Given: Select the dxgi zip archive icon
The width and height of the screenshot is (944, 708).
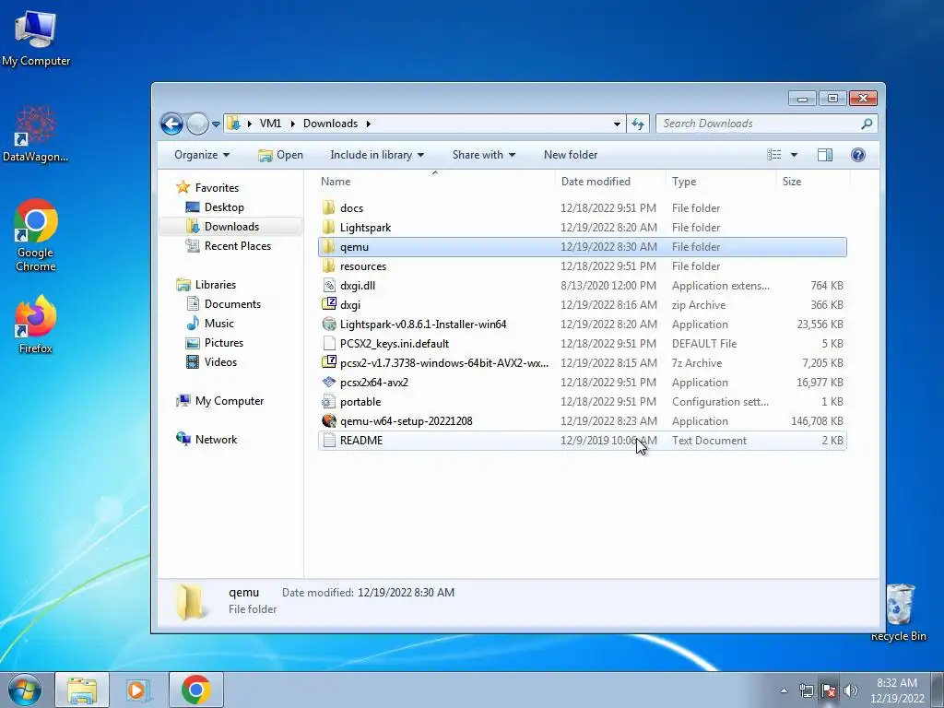Looking at the screenshot, I should 329,304.
